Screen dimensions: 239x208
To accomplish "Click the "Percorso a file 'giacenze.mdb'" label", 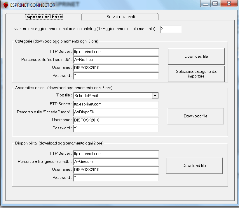I will tap(45, 161).
